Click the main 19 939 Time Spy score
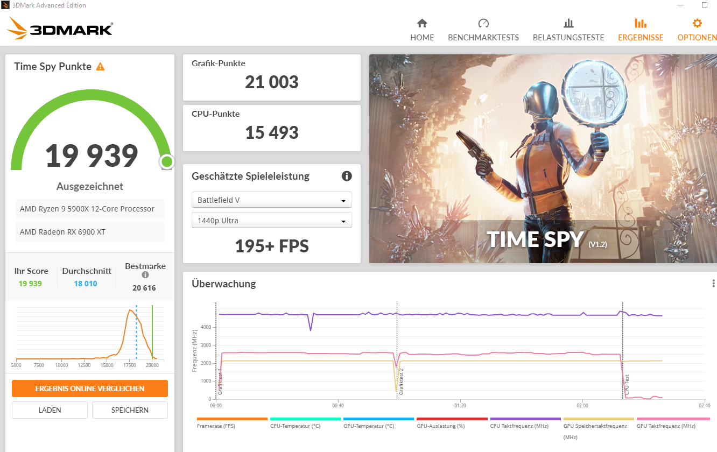717x452 pixels. coord(92,156)
